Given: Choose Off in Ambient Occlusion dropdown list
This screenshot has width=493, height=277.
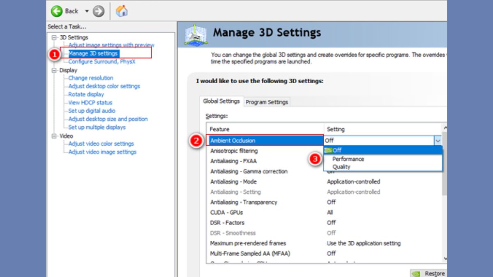Looking at the screenshot, I should point(383,150).
